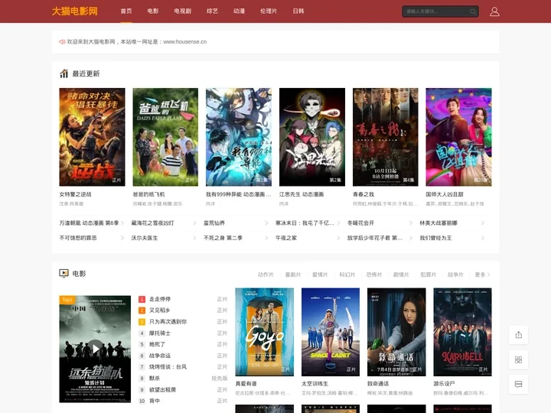Image resolution: width=551 pixels, height=413 pixels.
Task: Open the 国师大人凶且甜 poster
Action: click(x=458, y=137)
